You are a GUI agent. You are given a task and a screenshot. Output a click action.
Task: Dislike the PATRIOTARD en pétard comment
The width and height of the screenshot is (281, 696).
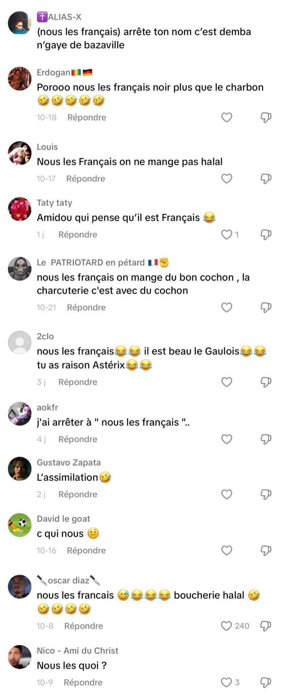[x=266, y=308]
